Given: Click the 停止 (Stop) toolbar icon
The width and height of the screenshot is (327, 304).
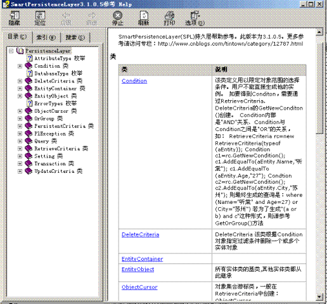Looking at the screenshot, I should [x=118, y=18].
